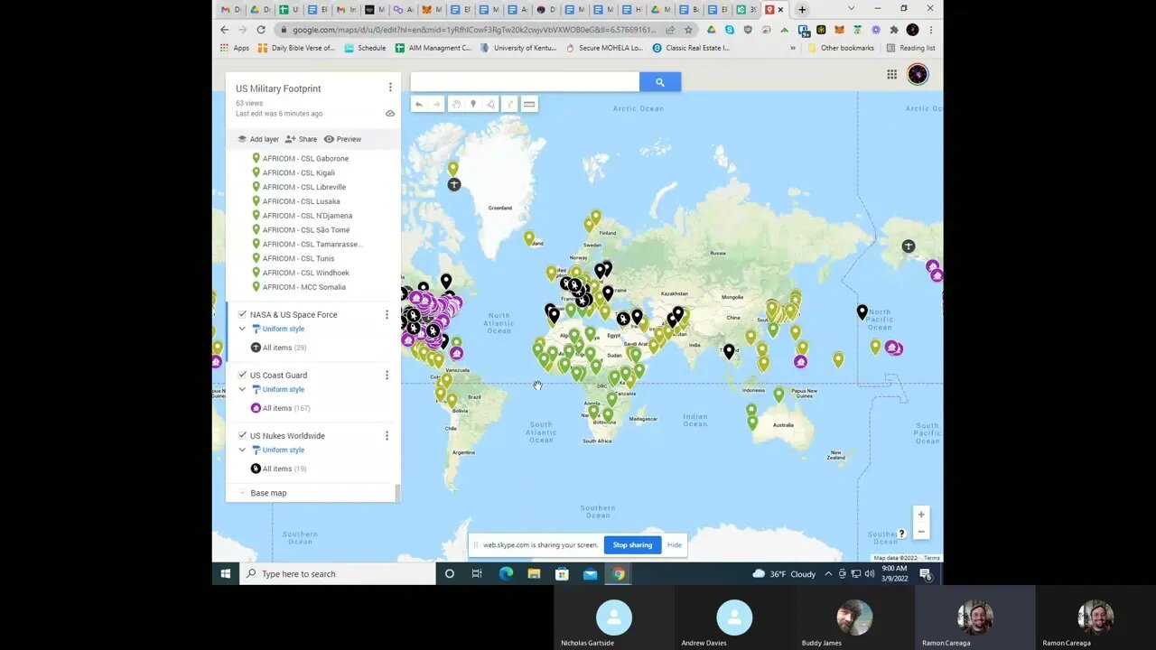Open US Nukes Worldwide layer options menu
Image resolution: width=1156 pixels, height=650 pixels.
(x=387, y=436)
